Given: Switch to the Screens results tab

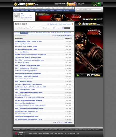Looking at the screenshot, I should coord(60,33).
